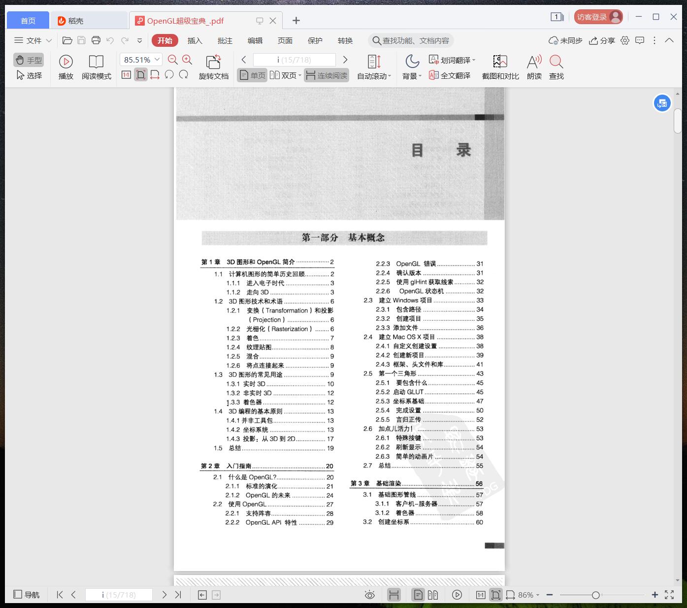Viewport: 687px width, 608px height.
Task: Select the 转换 ribbon tab
Action: [345, 40]
